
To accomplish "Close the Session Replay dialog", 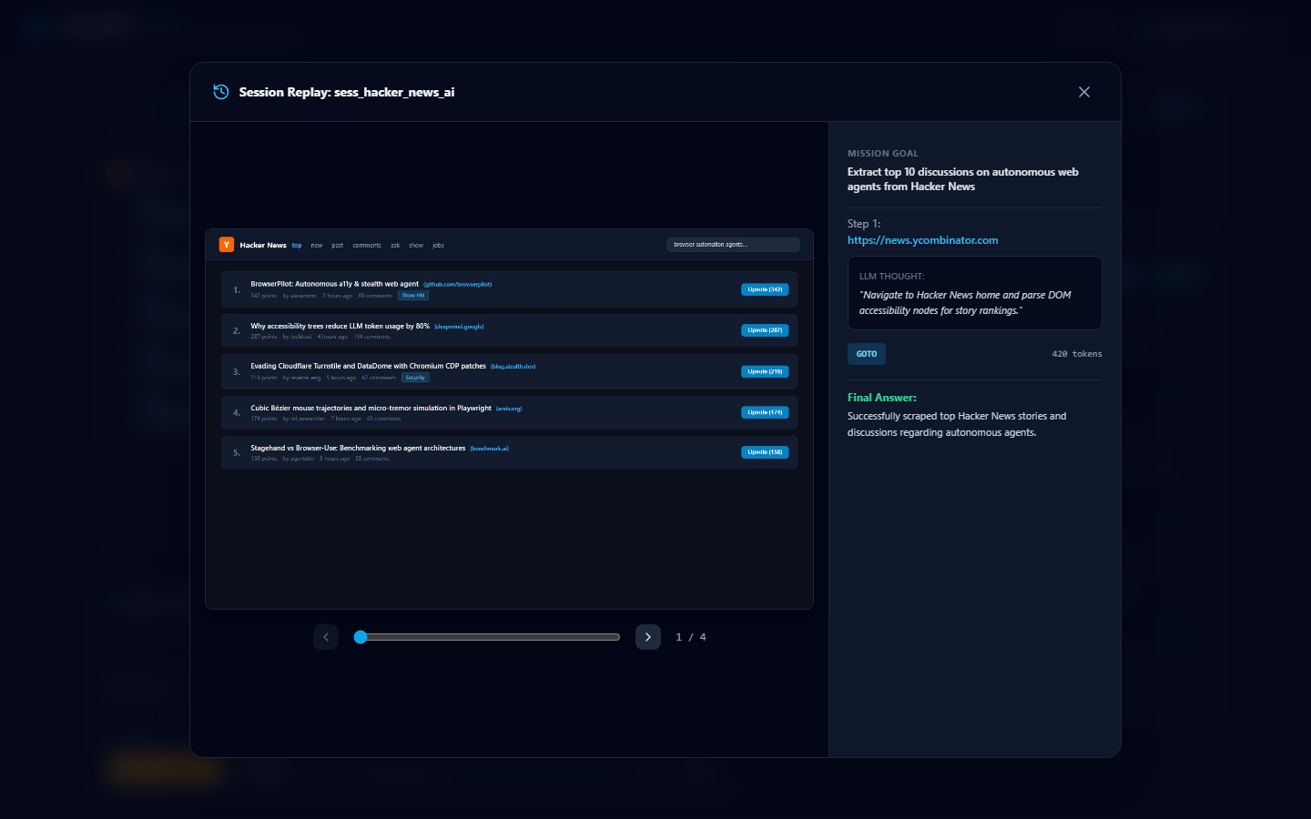I will coord(1083,92).
